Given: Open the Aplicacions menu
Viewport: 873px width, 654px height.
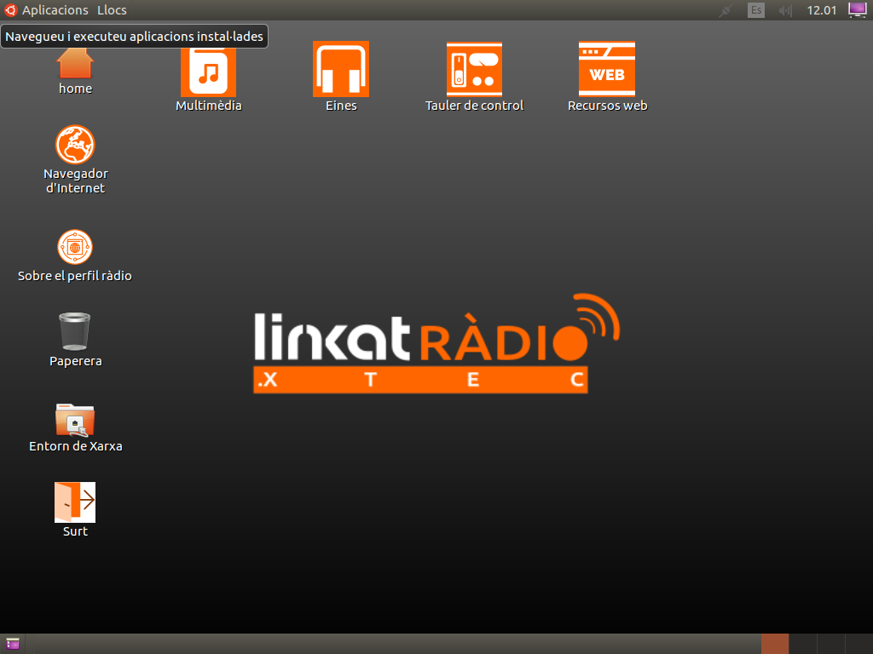Looking at the screenshot, I should 55,10.
